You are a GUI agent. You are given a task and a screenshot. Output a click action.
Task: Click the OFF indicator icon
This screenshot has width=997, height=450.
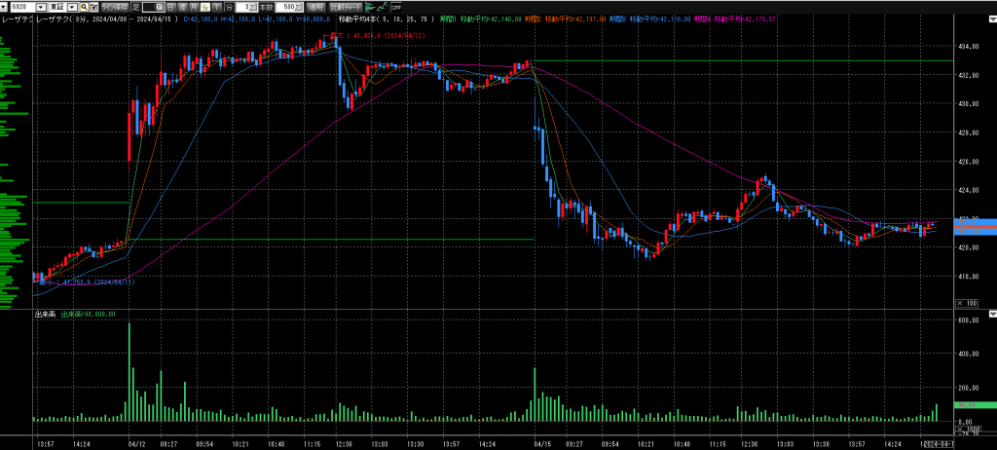tap(396, 7)
